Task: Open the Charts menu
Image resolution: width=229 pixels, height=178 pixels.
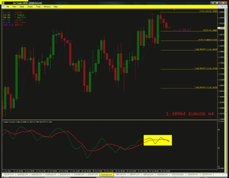Action: pyautogui.click(x=30, y=7)
